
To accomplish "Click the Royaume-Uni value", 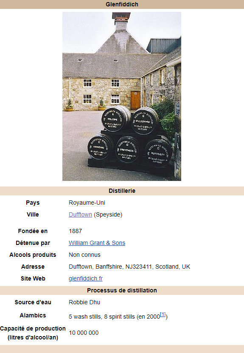I will [87, 203].
